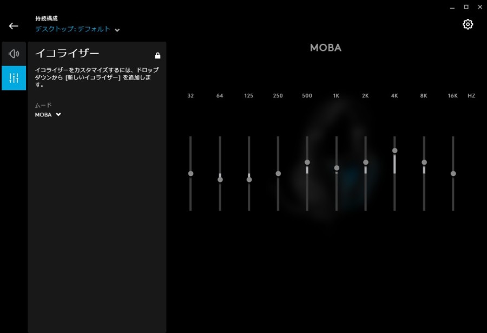Viewport: 487px width, 333px height.
Task: Open the settings gear icon
Action: pyautogui.click(x=468, y=24)
